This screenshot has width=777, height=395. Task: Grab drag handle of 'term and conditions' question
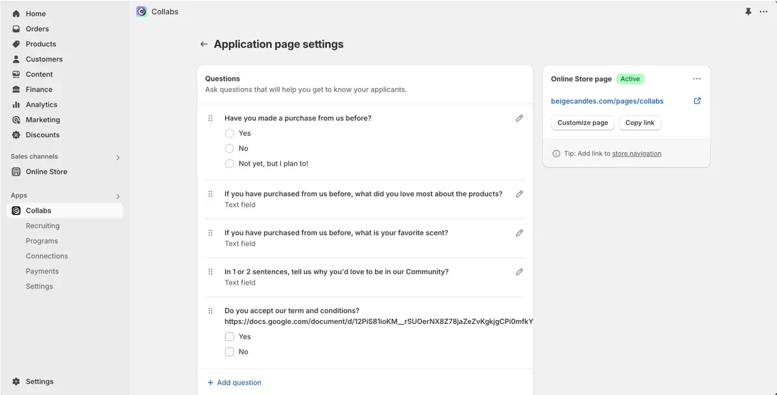(x=210, y=311)
